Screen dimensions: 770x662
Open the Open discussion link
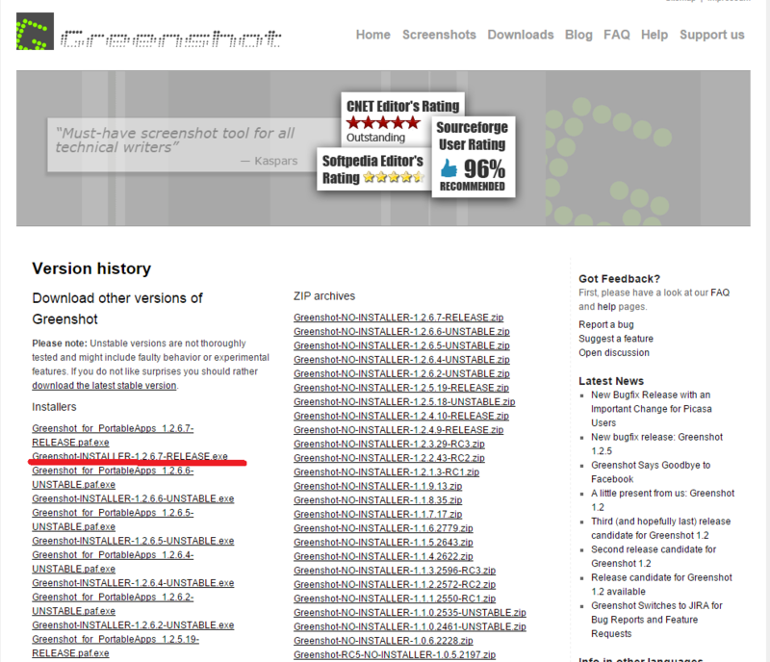pyautogui.click(x=614, y=352)
